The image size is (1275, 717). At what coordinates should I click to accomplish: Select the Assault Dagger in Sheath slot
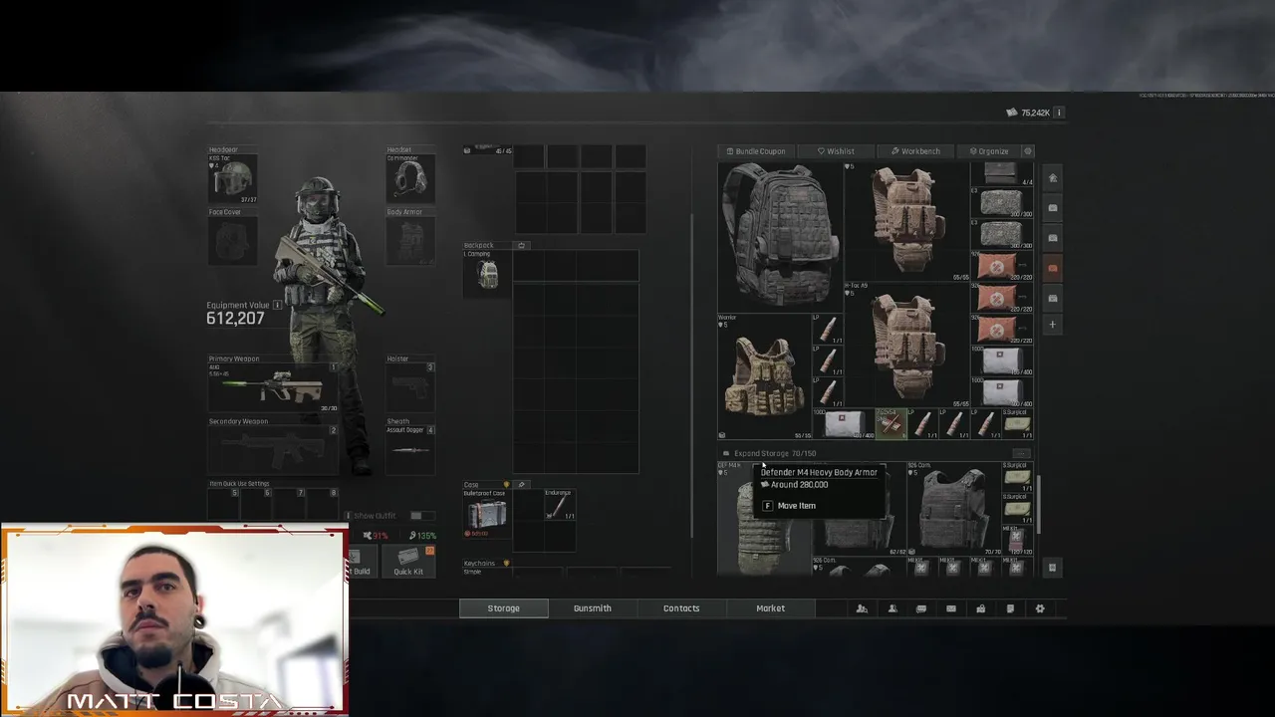(409, 450)
